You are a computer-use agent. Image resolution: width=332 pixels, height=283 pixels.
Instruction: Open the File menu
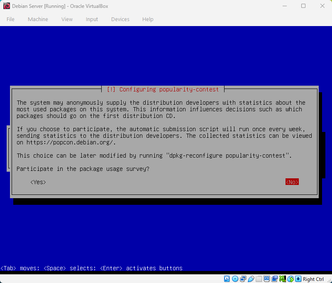(x=10, y=19)
